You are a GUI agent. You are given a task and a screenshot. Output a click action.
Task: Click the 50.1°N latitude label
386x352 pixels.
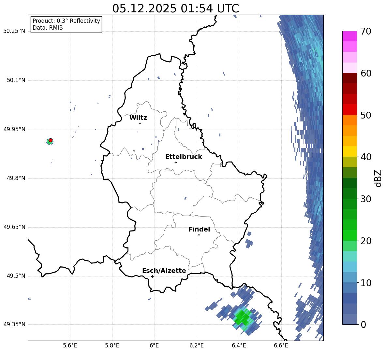pyautogui.click(x=16, y=80)
